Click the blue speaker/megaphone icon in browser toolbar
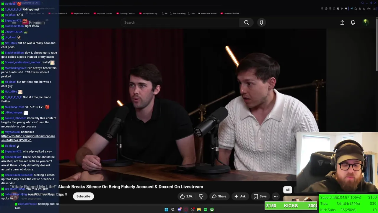378x213 pixels. (352, 9)
